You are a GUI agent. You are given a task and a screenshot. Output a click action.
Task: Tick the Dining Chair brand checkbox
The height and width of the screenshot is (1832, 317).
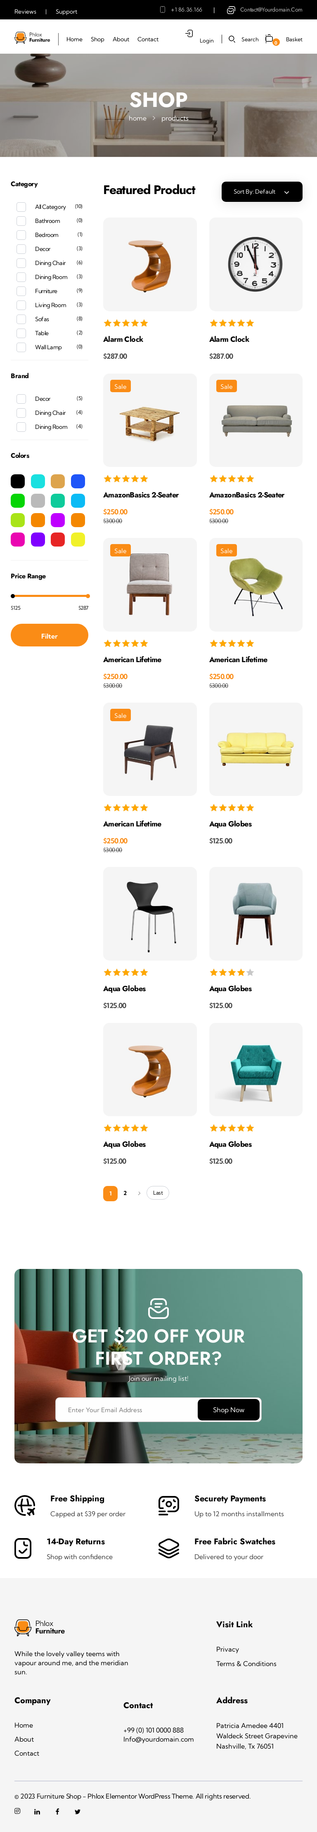21,412
